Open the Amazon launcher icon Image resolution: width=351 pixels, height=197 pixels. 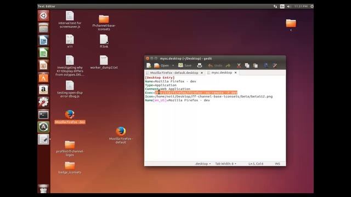(x=43, y=90)
